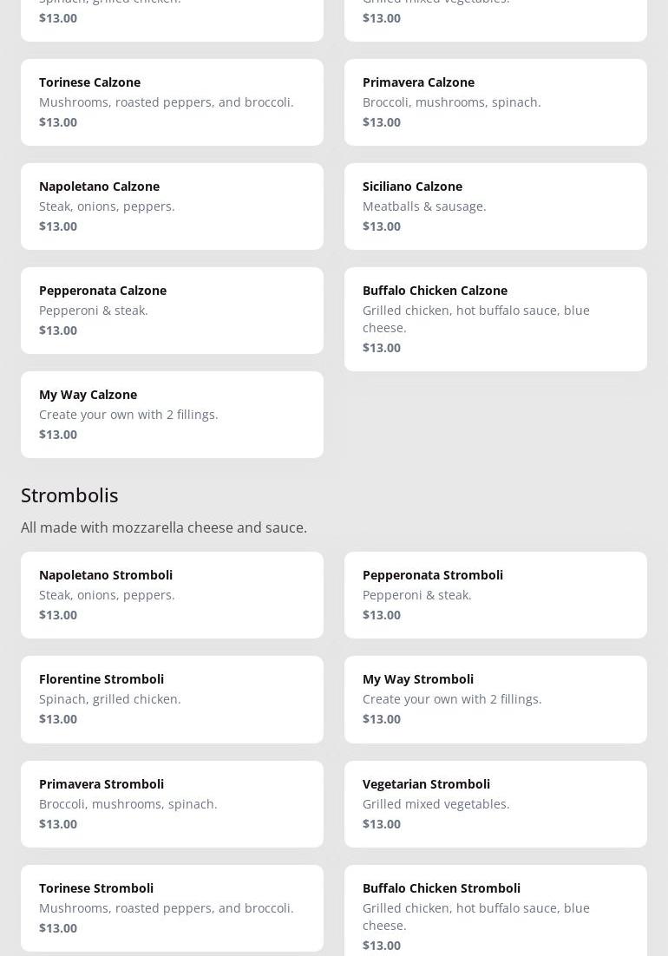Screen dimensions: 668x956
Task: Select the Primavera Stromboli
Action: 172,803
